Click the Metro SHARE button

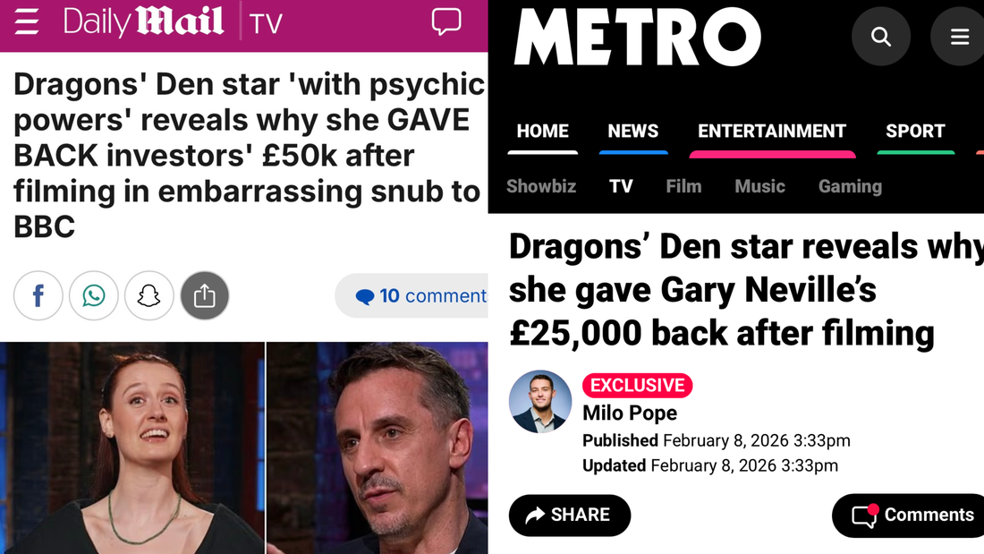[x=569, y=515]
